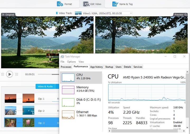Open the Name & Tag tab

[122, 4]
